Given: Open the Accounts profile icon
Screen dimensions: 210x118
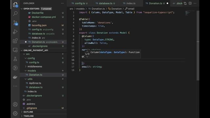Looking at the screenshot, I should 15,104.
